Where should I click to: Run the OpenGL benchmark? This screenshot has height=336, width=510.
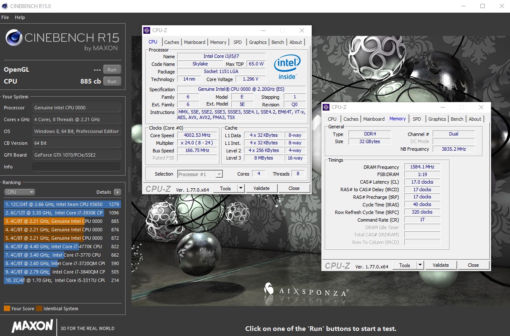(112, 70)
